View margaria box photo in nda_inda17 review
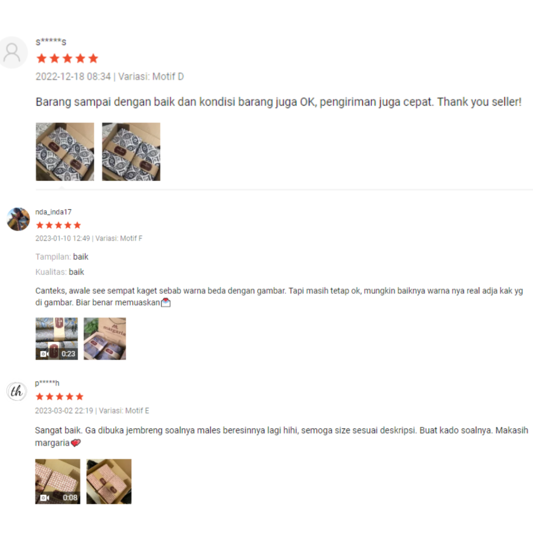The image size is (533, 533). coord(105,338)
